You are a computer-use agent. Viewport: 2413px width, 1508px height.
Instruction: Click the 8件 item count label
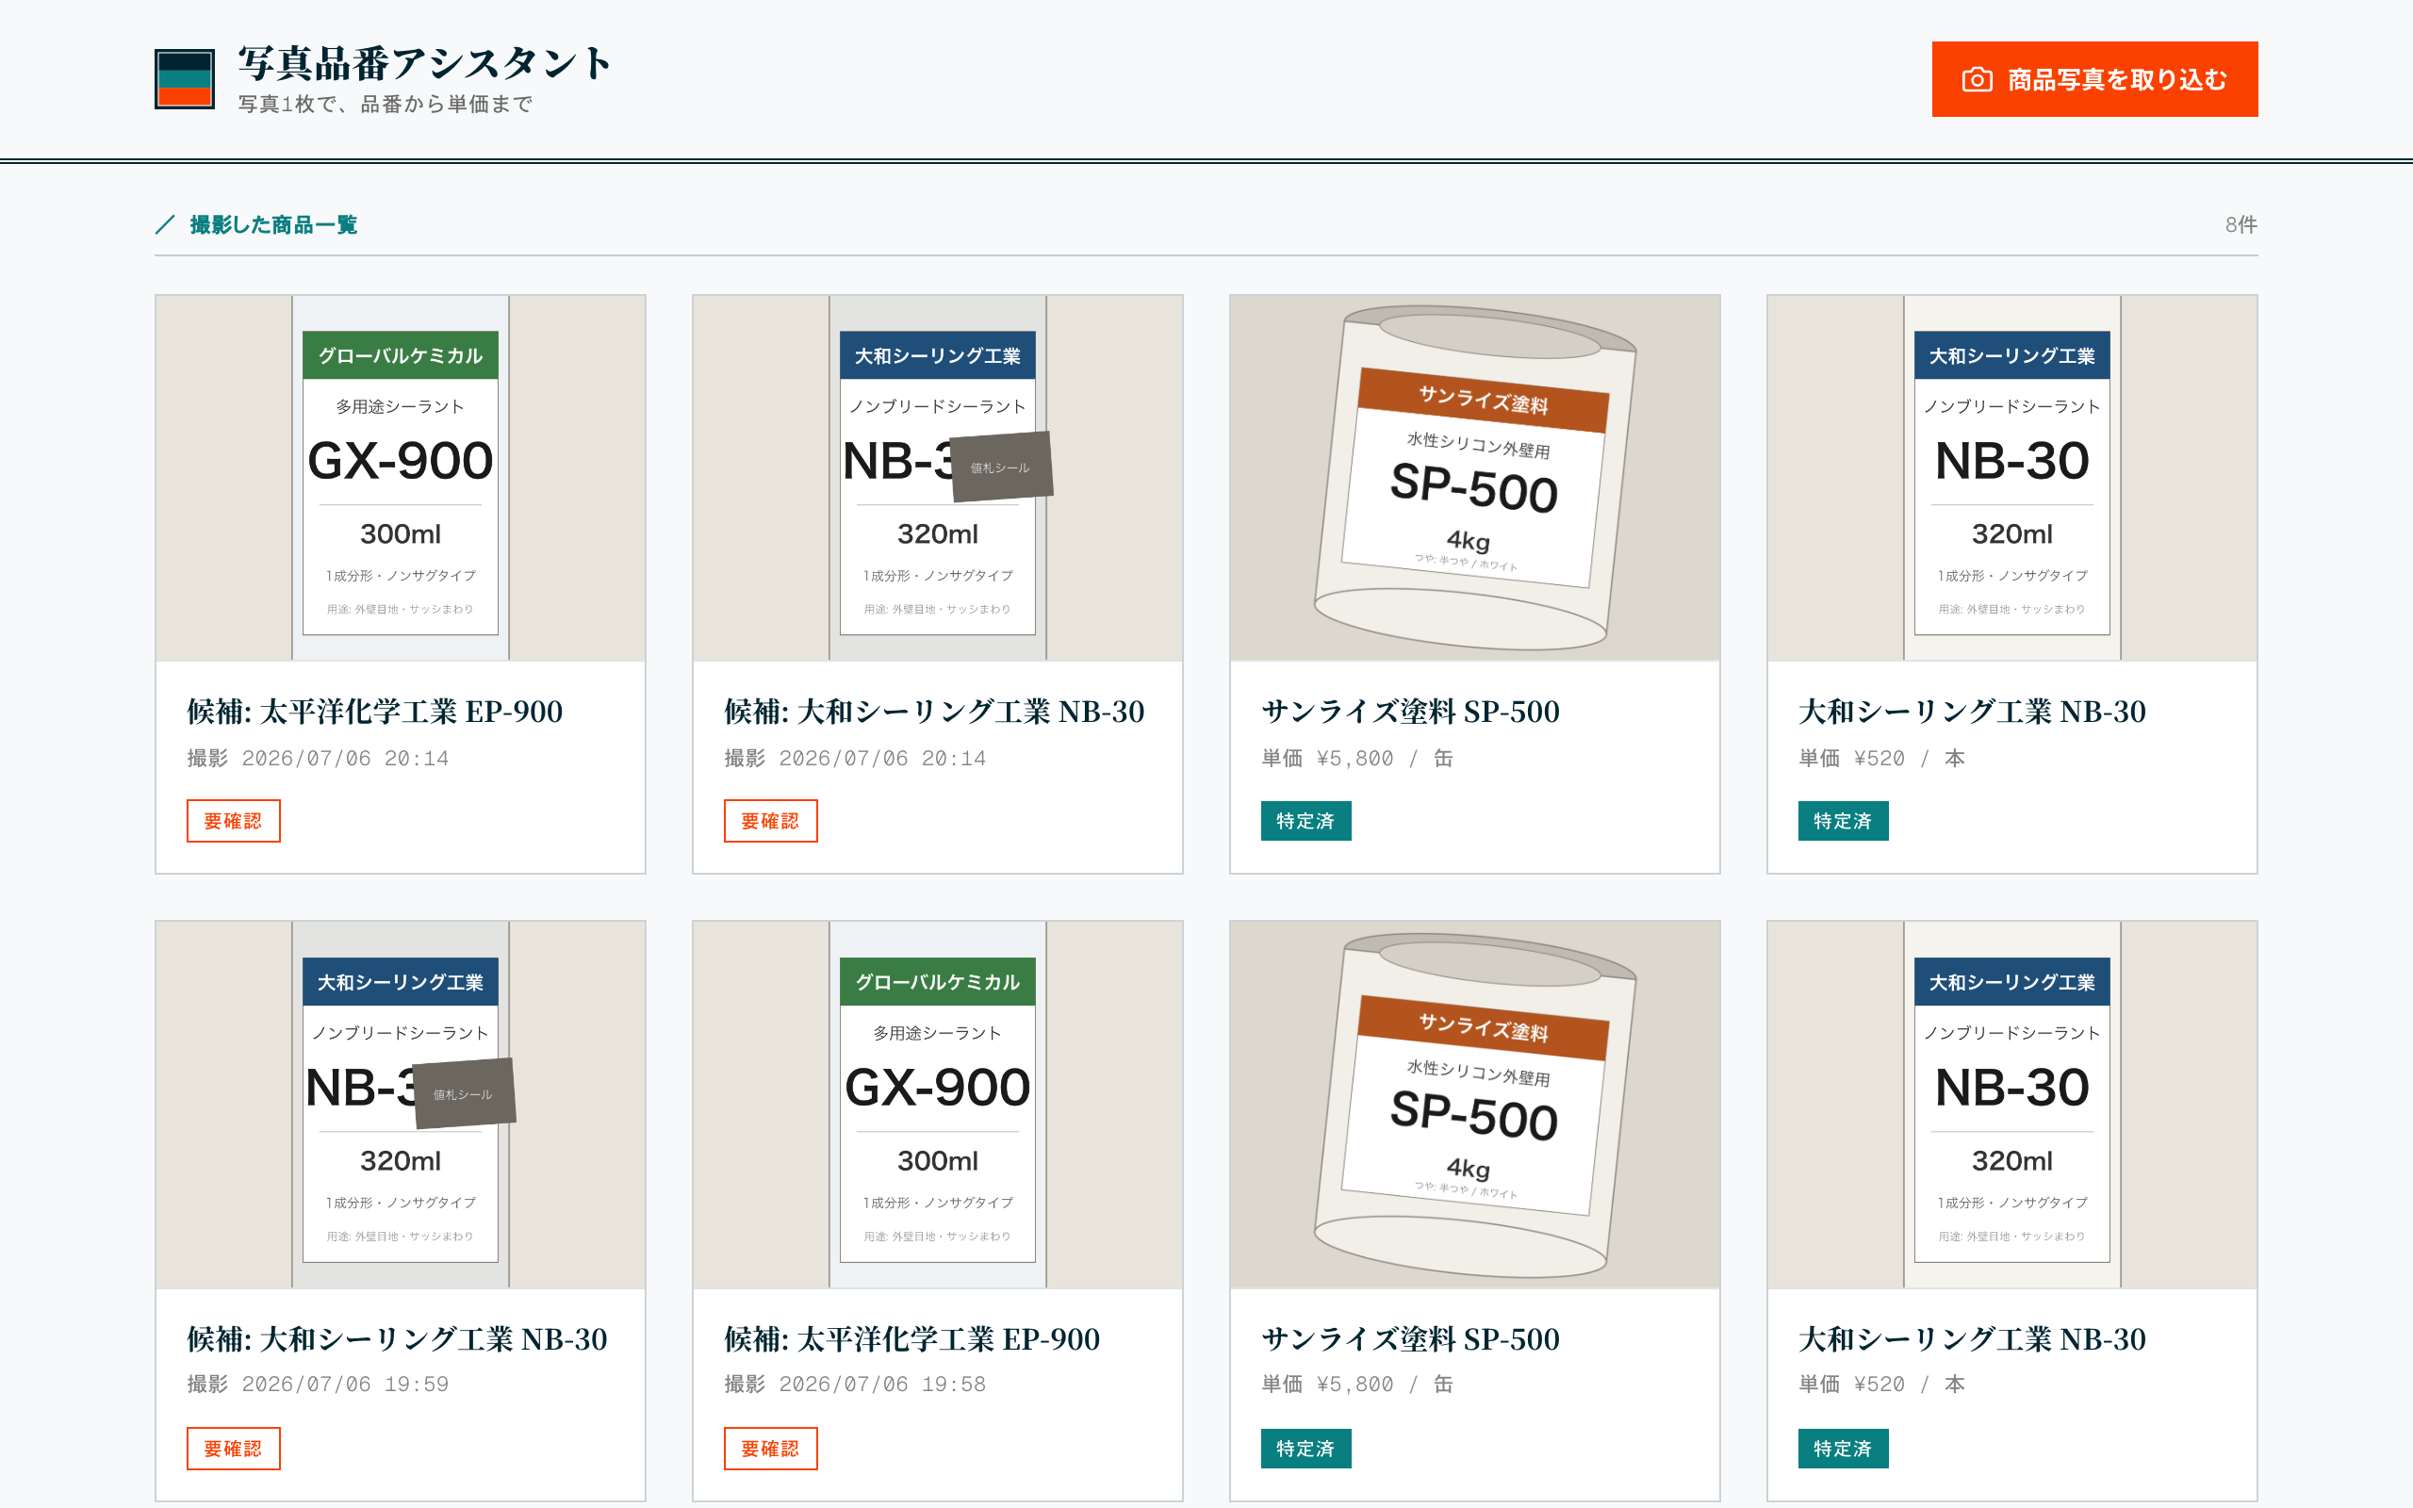click(x=2241, y=224)
